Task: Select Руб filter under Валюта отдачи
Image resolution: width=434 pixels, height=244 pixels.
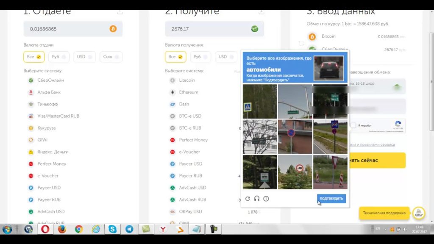Action: pyautogui.click(x=59, y=57)
